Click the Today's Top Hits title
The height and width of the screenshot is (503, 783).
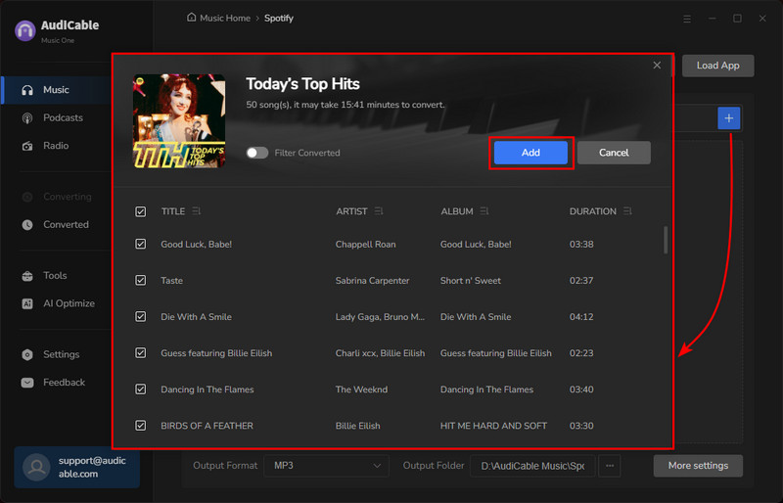tap(302, 84)
